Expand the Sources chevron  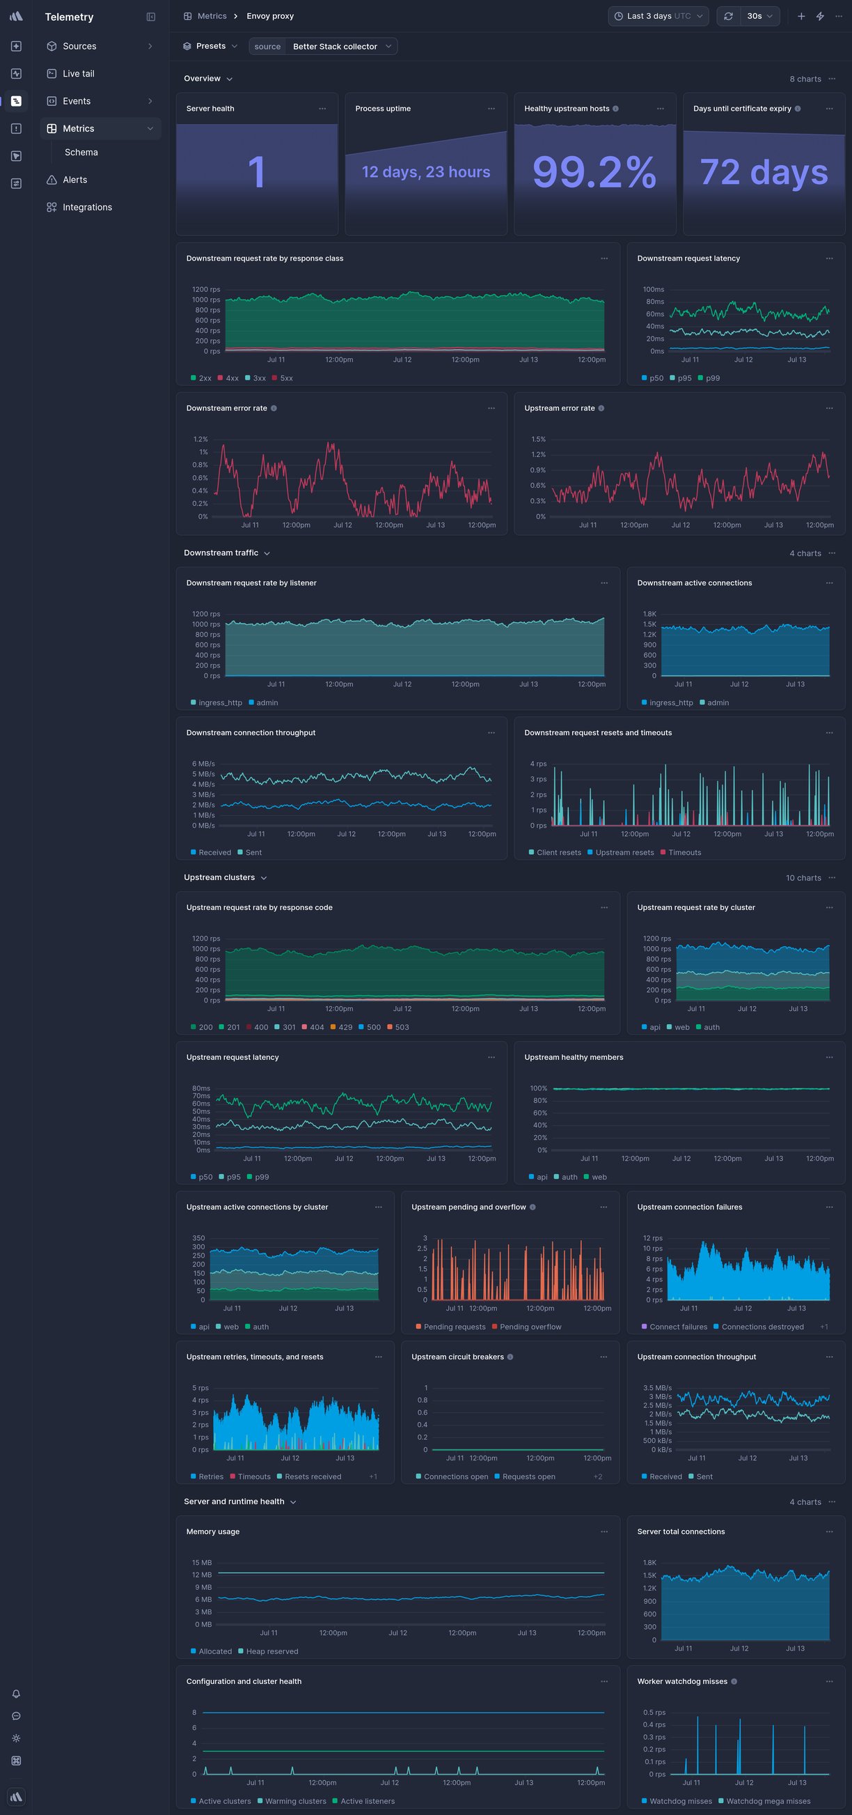(x=150, y=46)
